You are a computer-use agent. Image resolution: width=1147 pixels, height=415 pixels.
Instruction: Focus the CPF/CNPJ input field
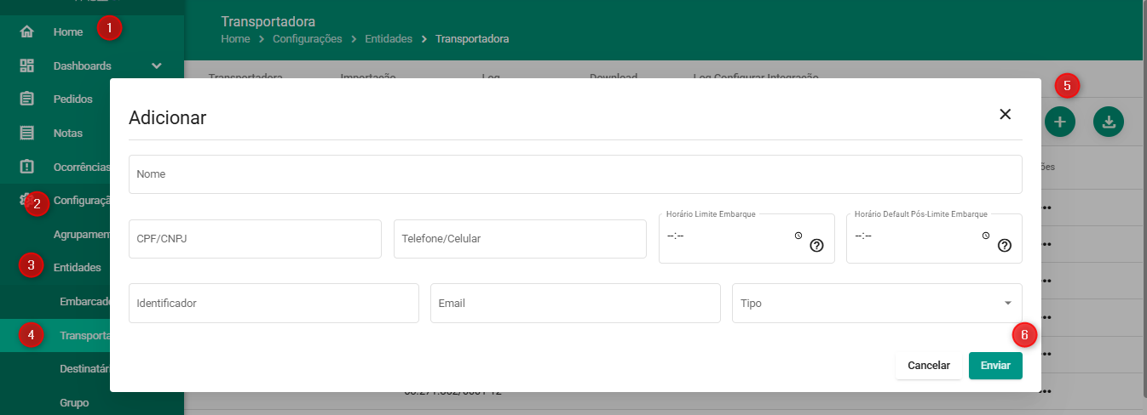tap(254, 239)
